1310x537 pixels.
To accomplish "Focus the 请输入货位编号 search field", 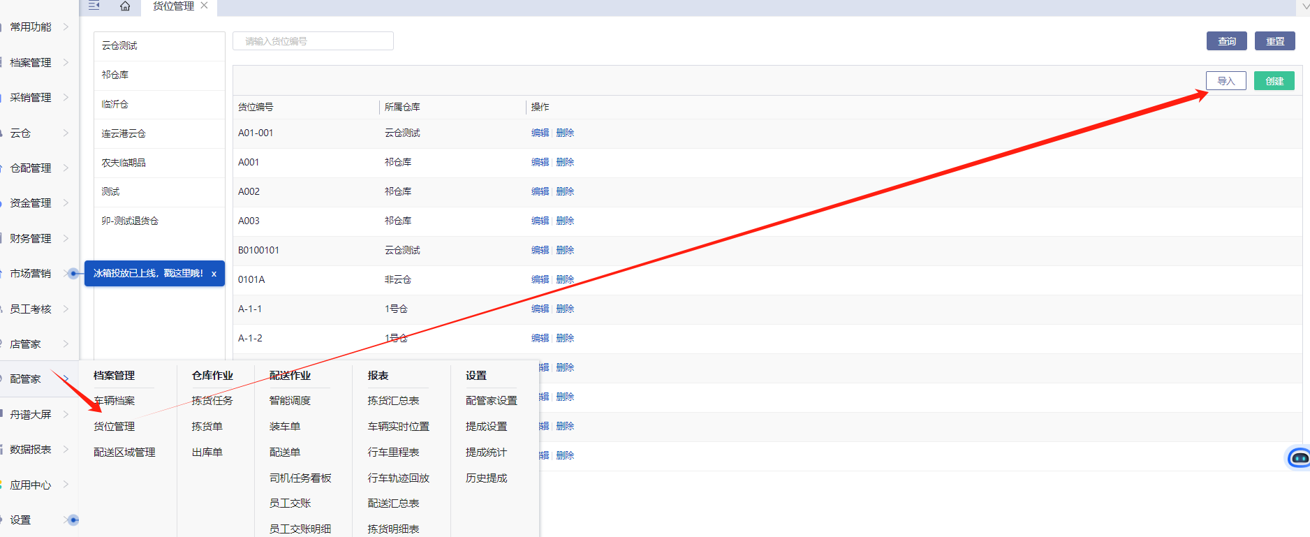I will pos(313,41).
